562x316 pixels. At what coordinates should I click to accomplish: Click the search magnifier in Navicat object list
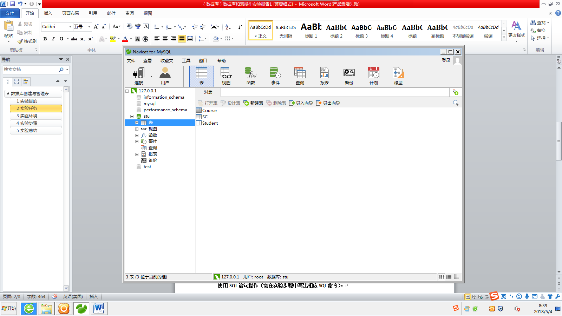coord(456,103)
